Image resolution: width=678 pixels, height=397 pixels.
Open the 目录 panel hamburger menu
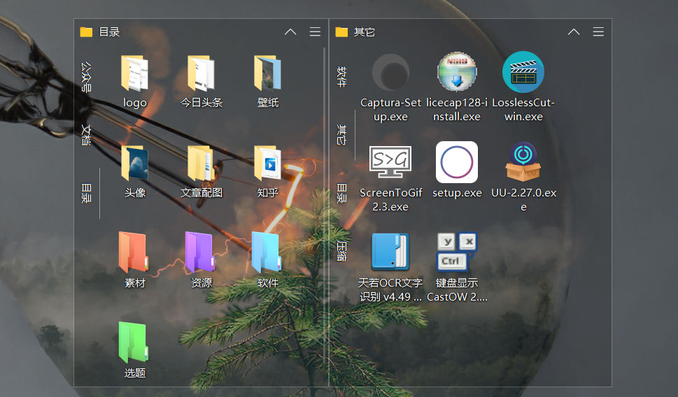click(316, 31)
